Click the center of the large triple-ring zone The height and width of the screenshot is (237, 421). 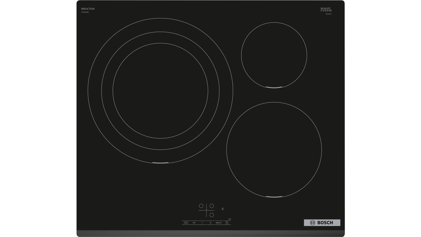coord(160,91)
